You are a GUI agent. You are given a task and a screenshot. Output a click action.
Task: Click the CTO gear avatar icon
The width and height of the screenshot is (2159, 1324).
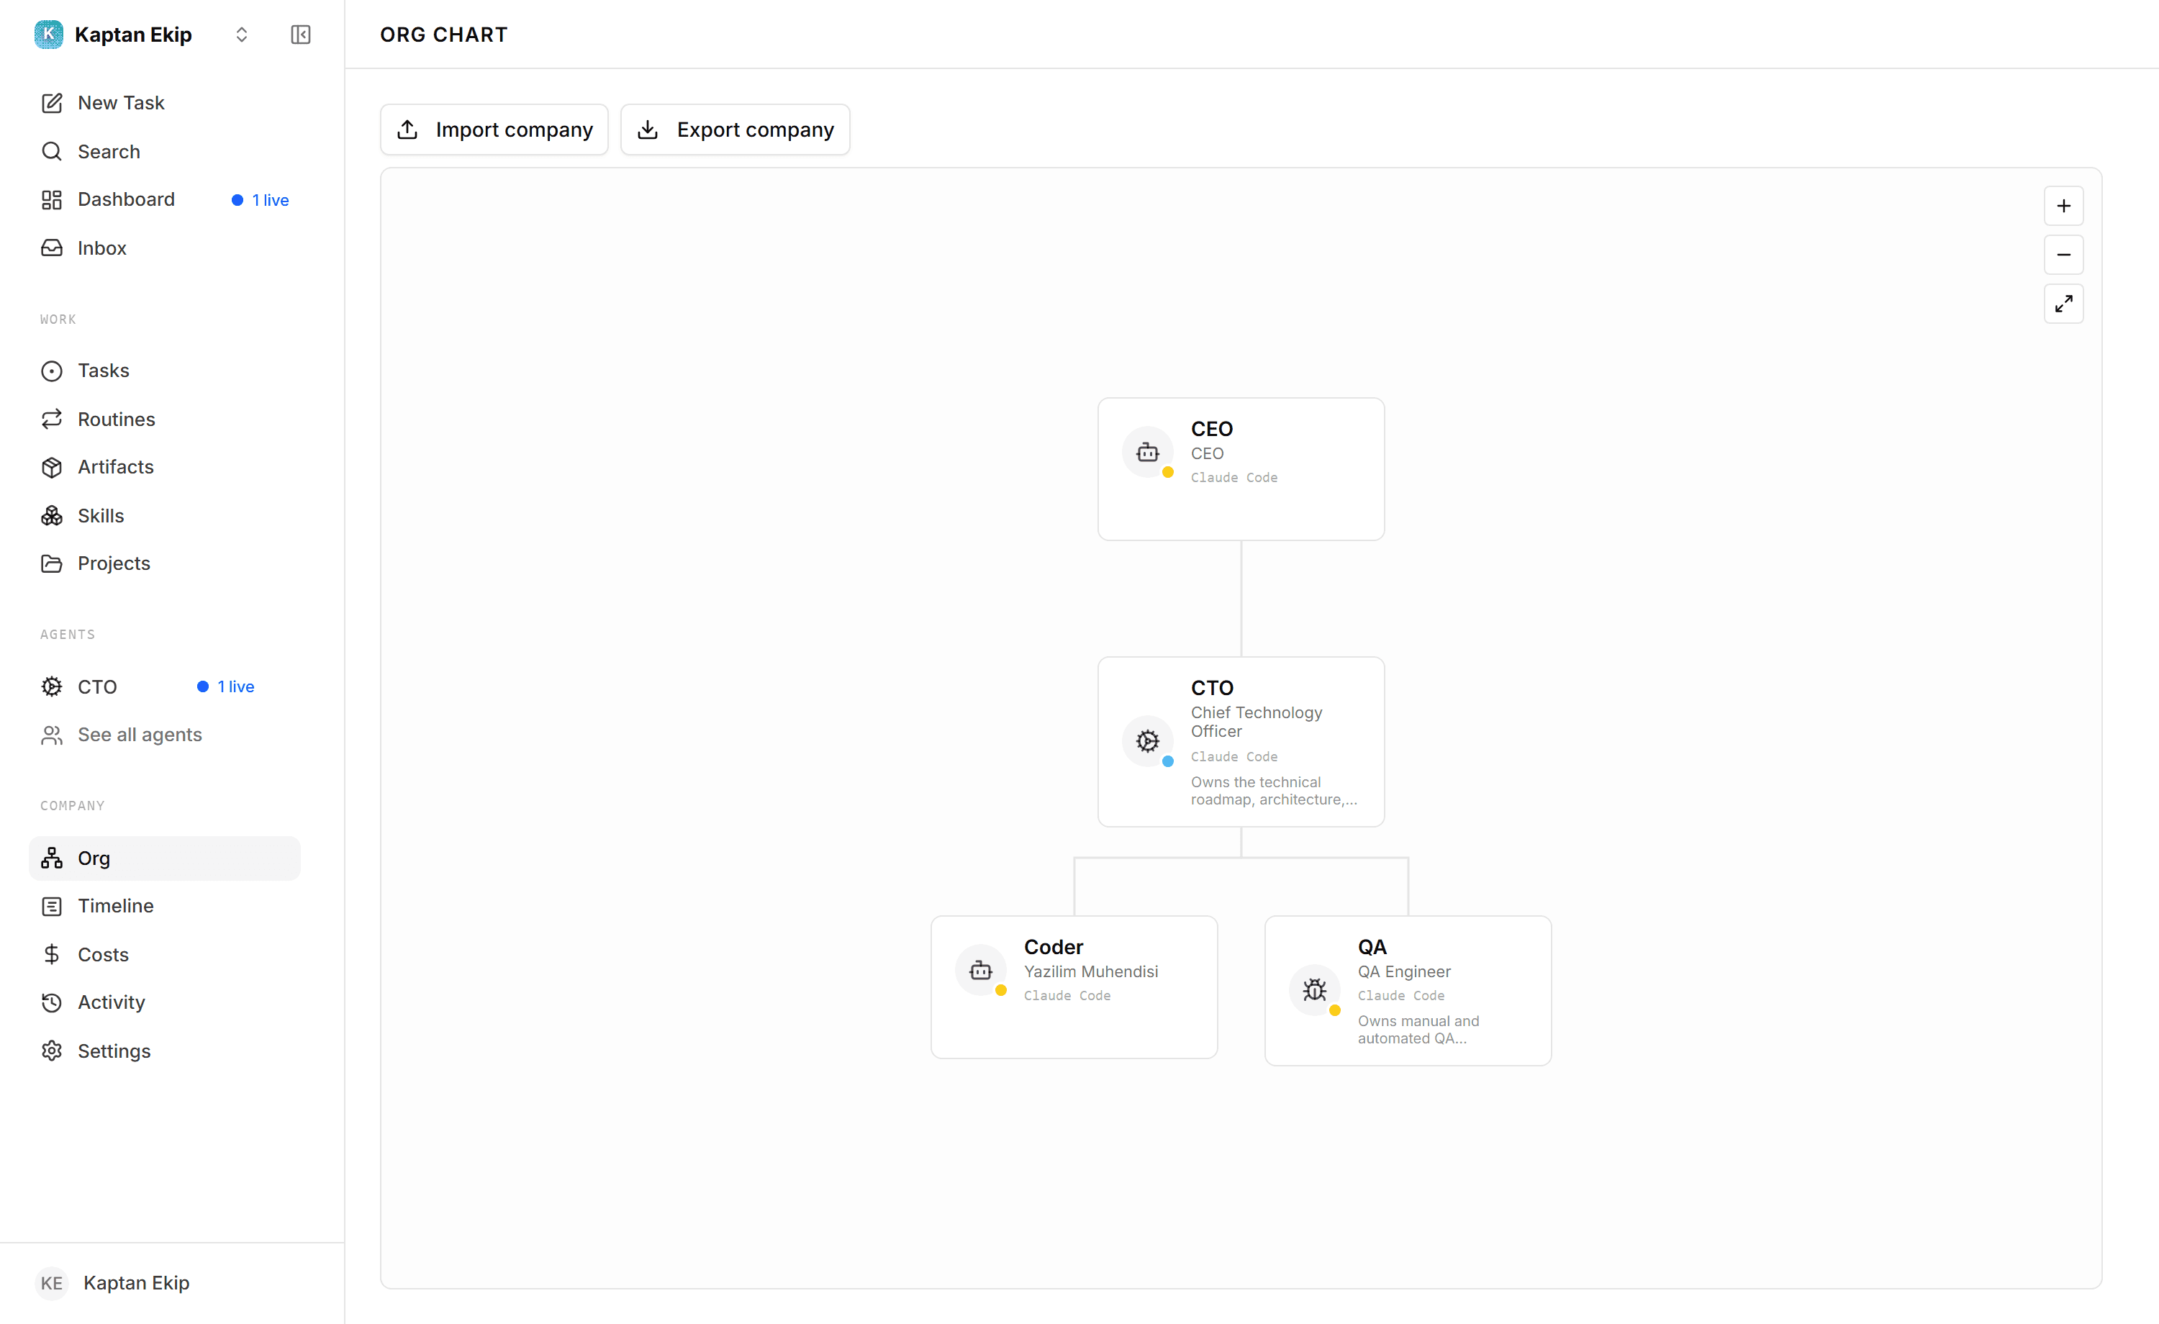tap(1147, 741)
